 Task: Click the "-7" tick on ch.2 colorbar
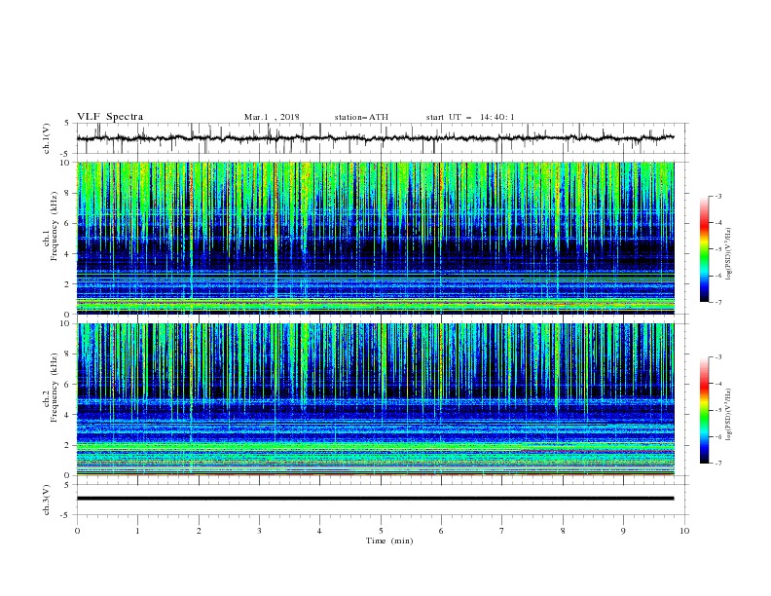(x=718, y=463)
